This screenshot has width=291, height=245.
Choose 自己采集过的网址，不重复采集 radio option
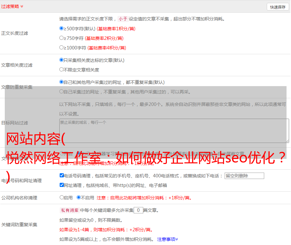[61, 91]
